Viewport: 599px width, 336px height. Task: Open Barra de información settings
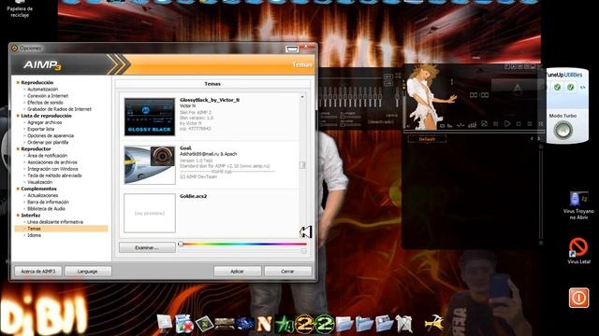pos(48,202)
